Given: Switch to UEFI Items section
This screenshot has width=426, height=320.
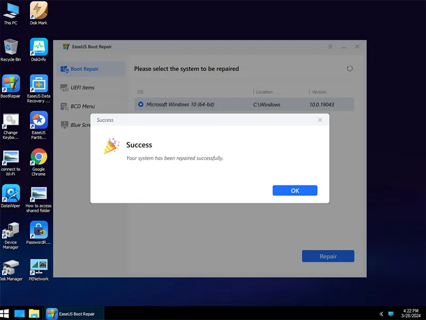Looking at the screenshot, I should (x=83, y=87).
